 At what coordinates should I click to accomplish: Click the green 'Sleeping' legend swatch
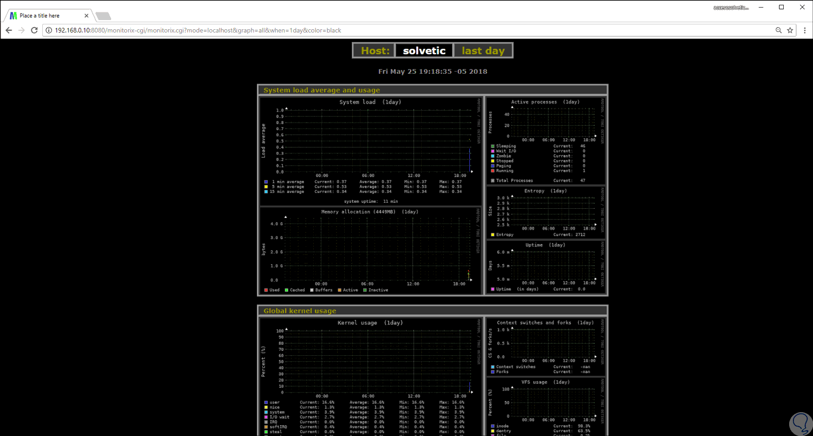[x=493, y=146]
